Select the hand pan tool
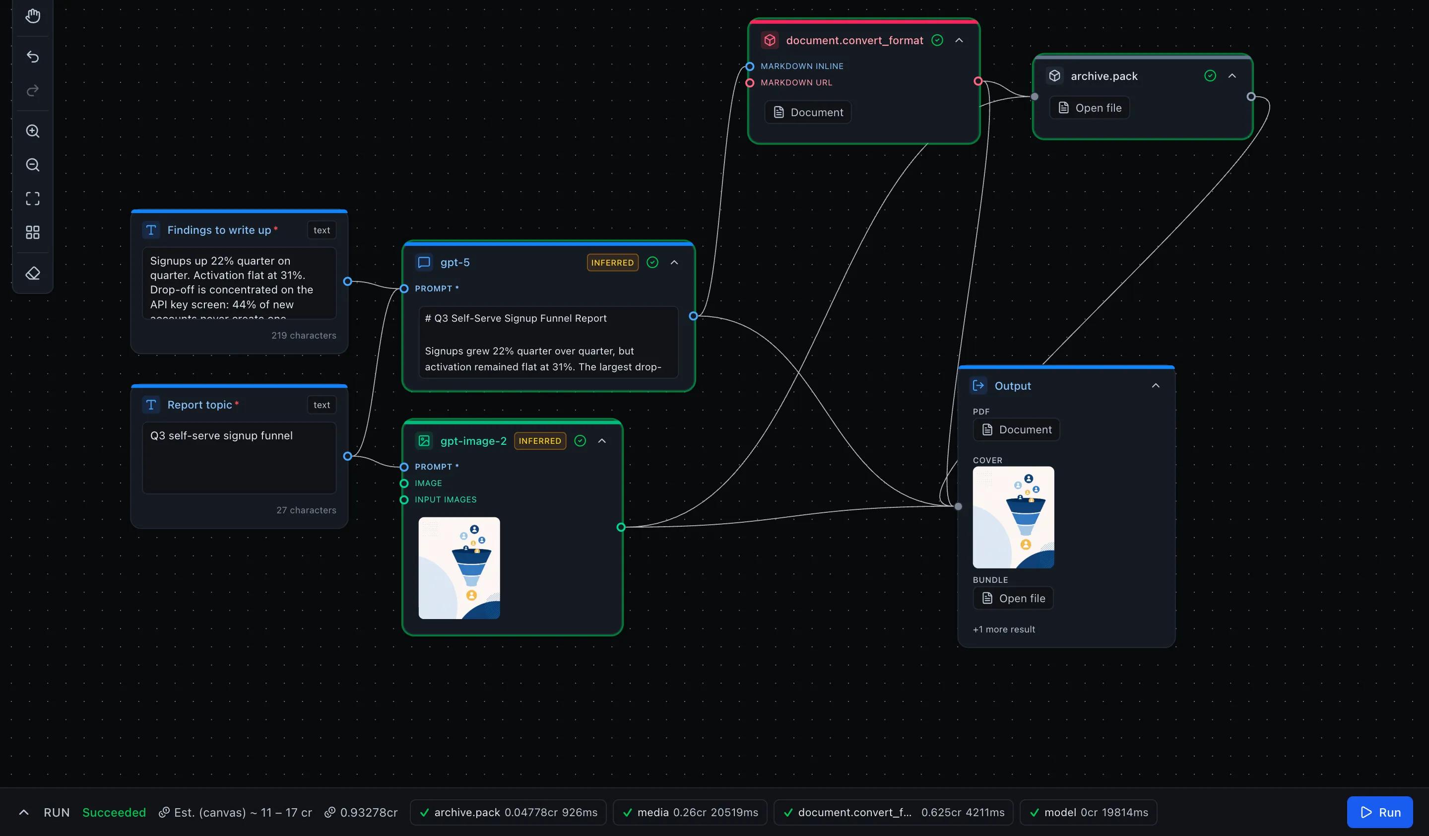The height and width of the screenshot is (836, 1429). pyautogui.click(x=33, y=16)
